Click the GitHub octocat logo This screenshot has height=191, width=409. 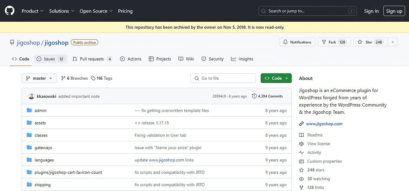10,11
